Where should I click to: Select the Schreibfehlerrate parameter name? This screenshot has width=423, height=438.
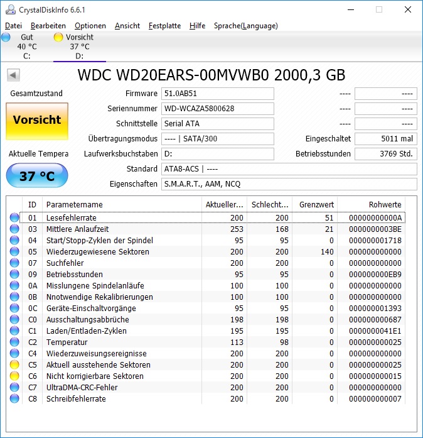pyautogui.click(x=76, y=398)
